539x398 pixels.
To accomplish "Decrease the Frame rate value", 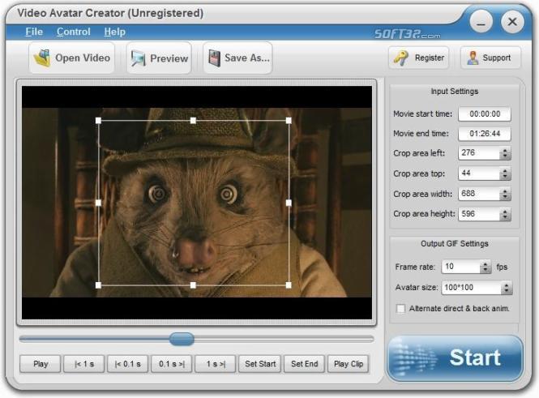I will (x=486, y=270).
